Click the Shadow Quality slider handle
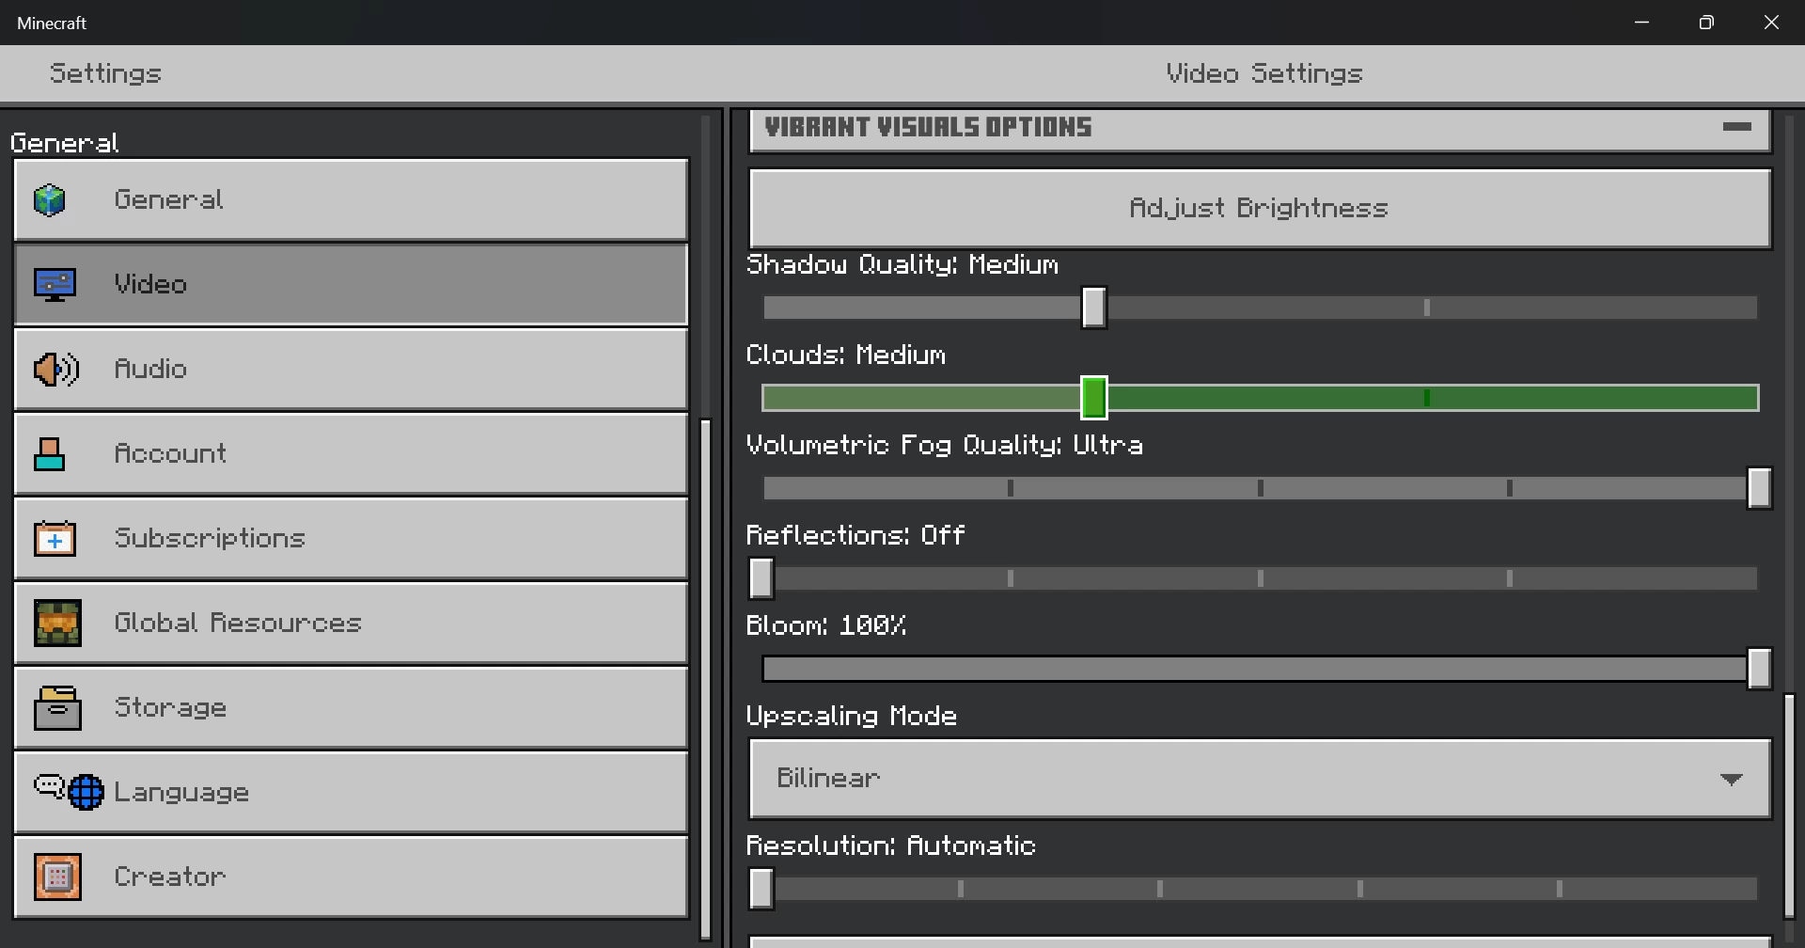Viewport: 1805px width, 948px height. [1093, 308]
